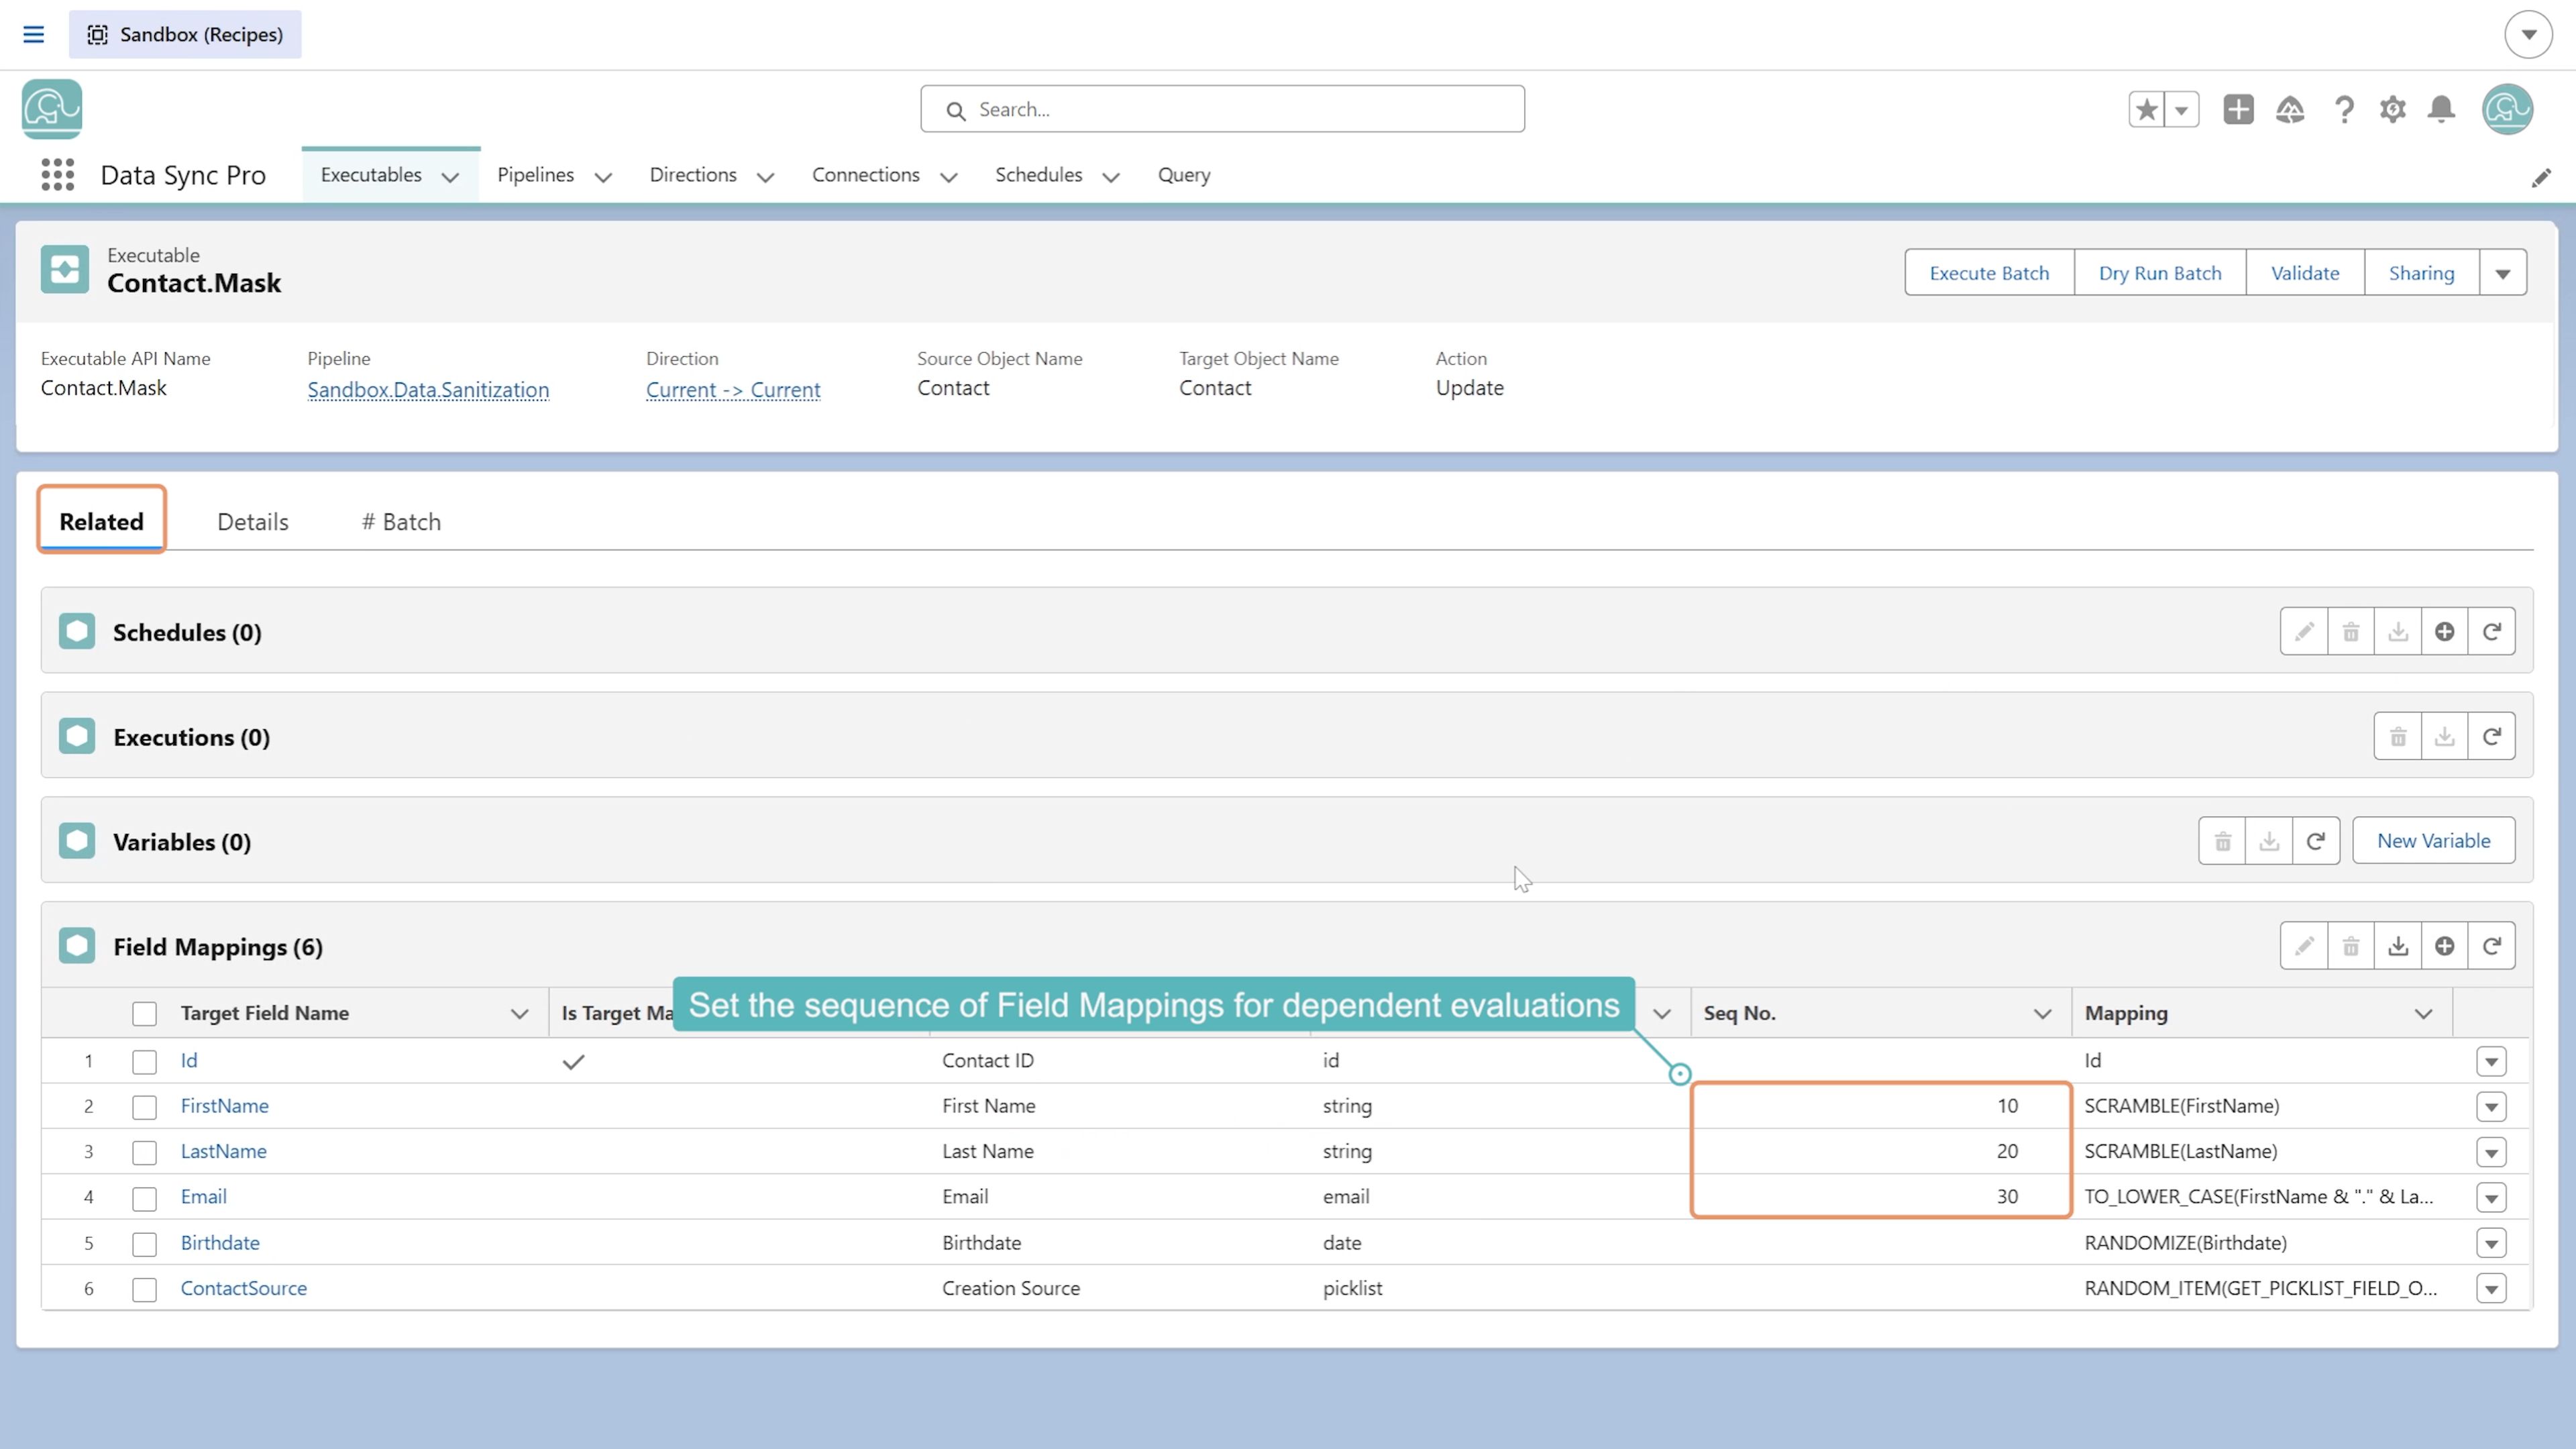Click the Schedules edit pencil icon
Viewport: 2576px width, 1449px height.
(2304, 632)
